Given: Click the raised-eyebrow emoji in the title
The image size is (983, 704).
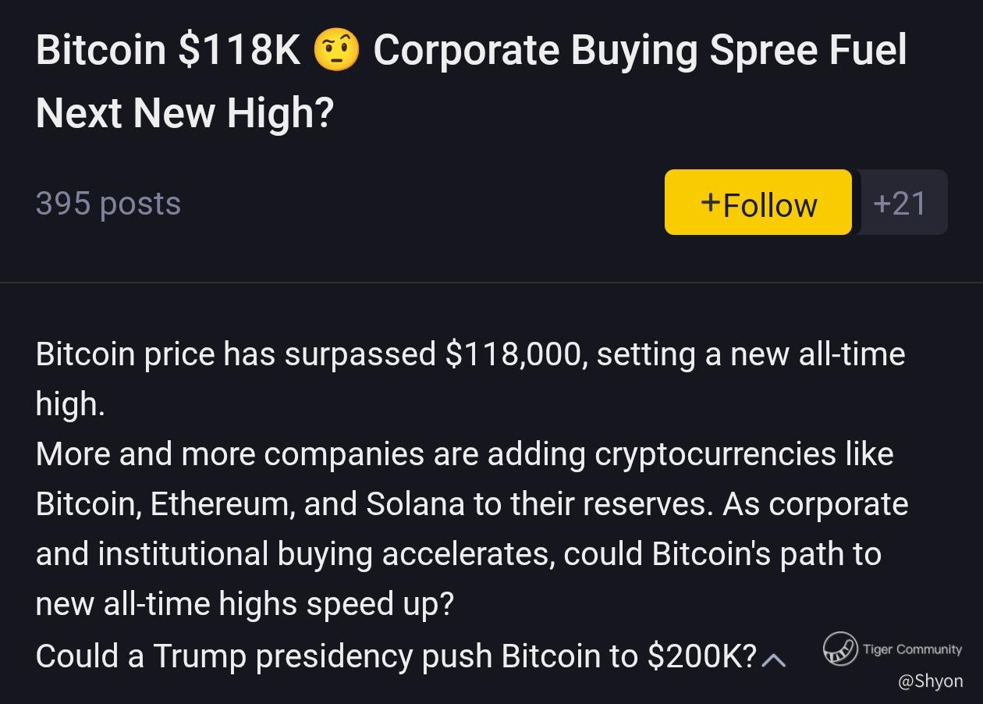Looking at the screenshot, I should pyautogui.click(x=336, y=52).
